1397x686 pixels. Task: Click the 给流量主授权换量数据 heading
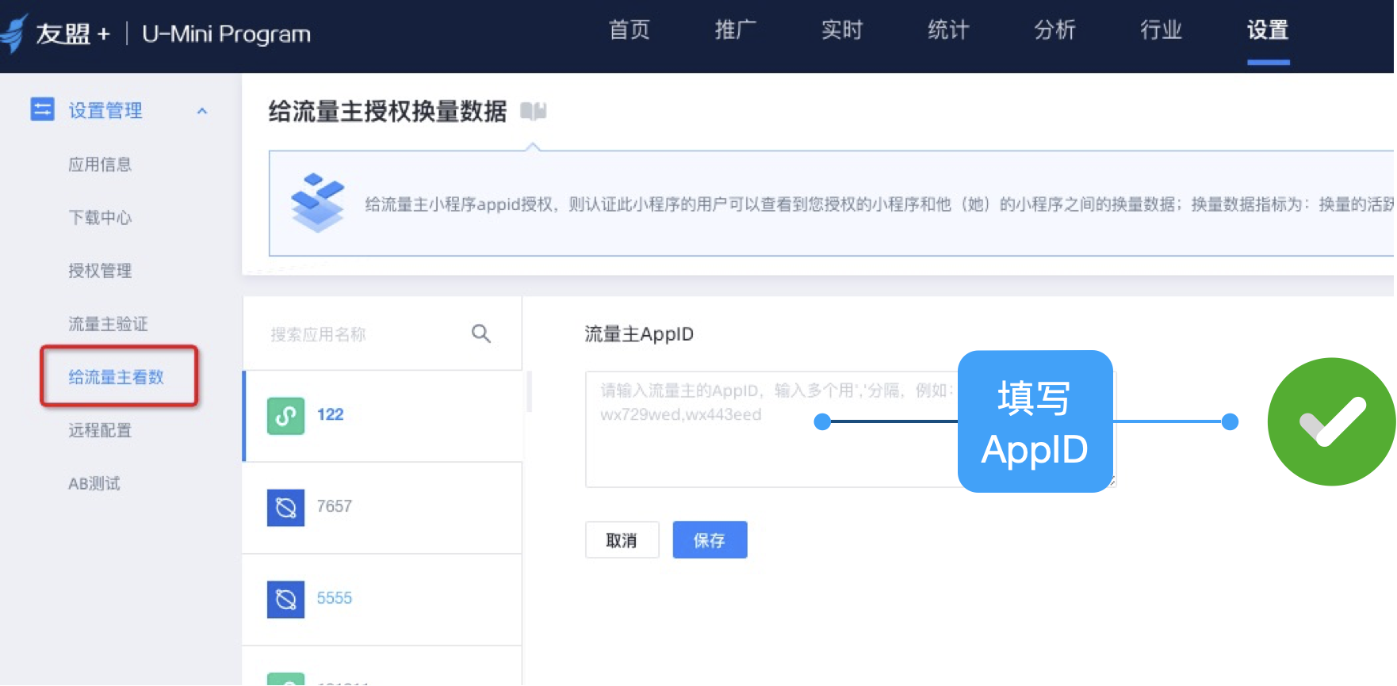point(388,111)
